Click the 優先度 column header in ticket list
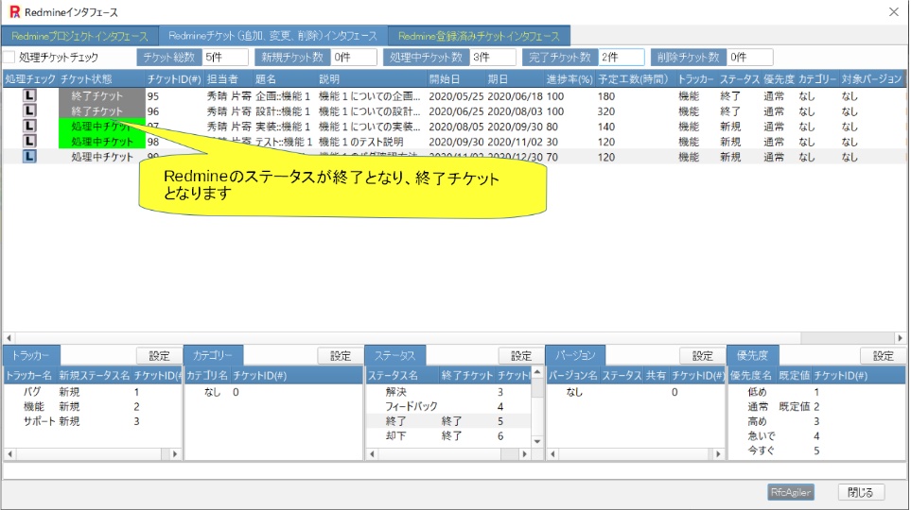Screen dimensions: 911x510 coord(779,79)
